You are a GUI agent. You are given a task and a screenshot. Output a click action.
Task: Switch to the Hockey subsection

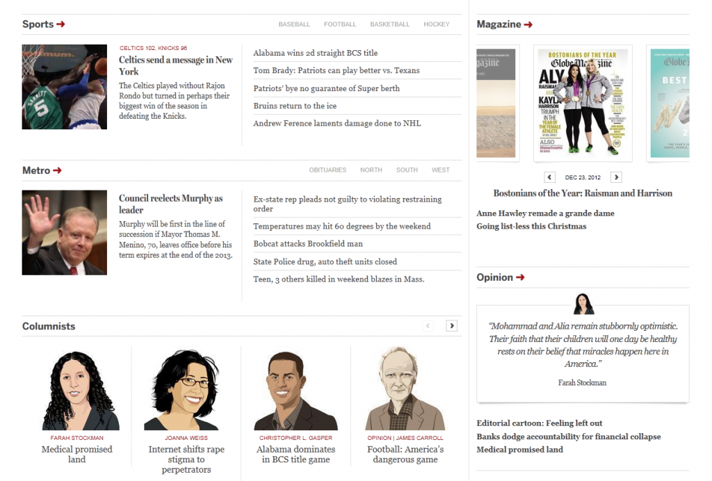437,24
